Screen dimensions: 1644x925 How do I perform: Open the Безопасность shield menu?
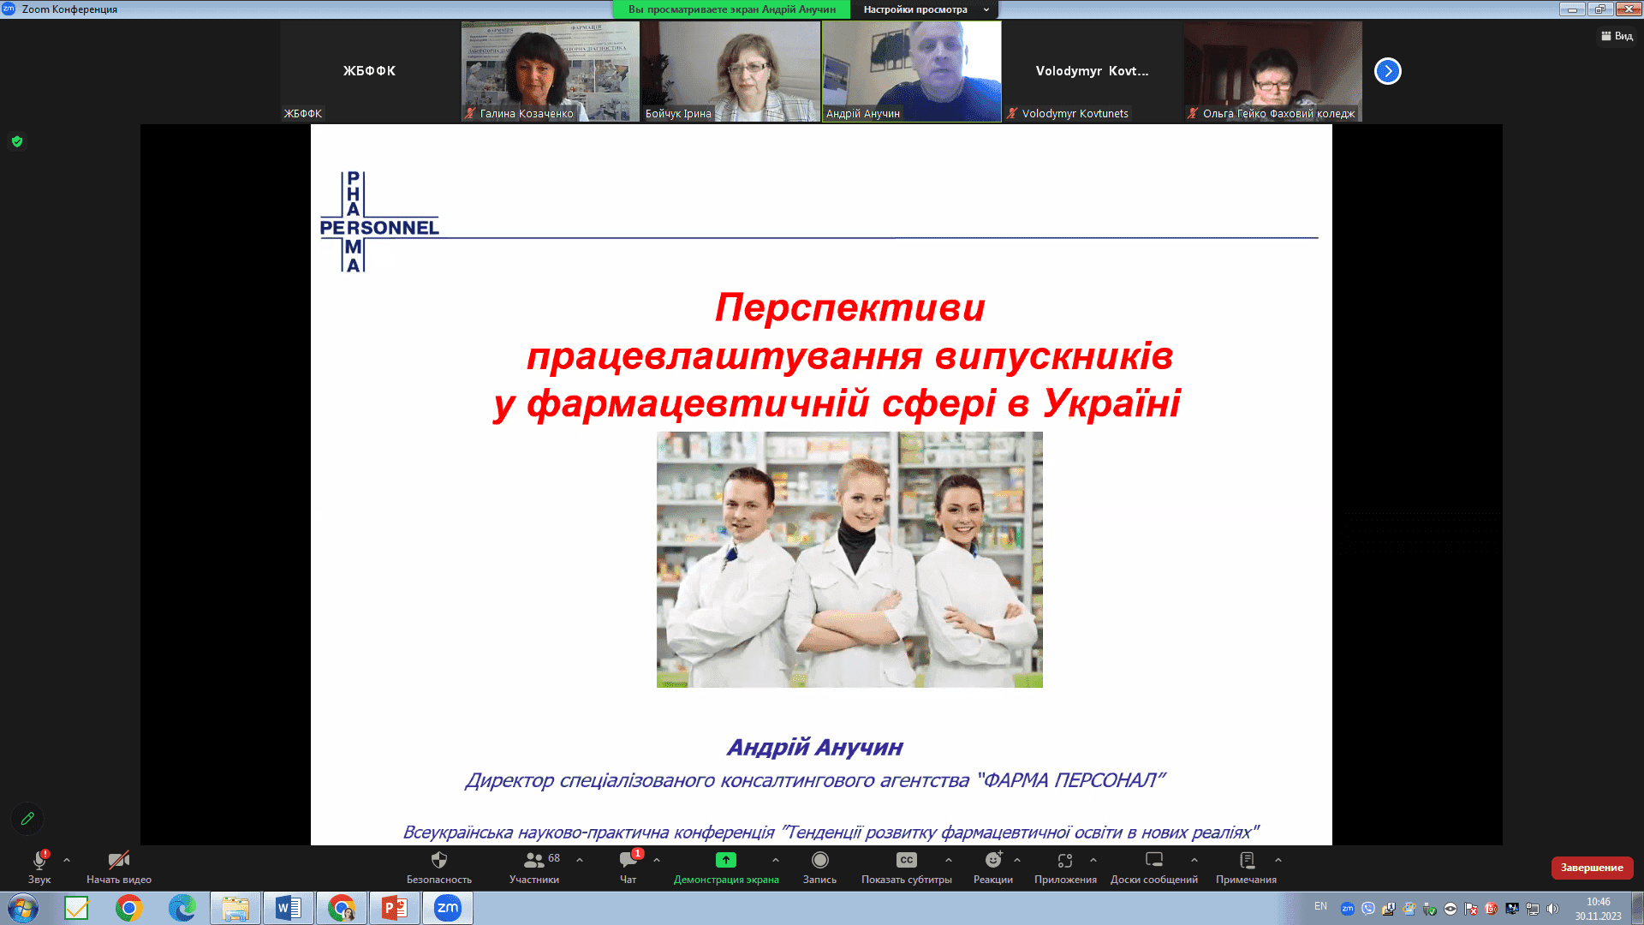coord(439,867)
